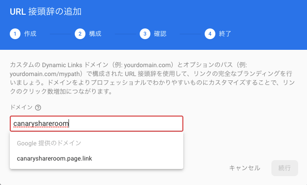Click the canaryshareroom text in the field
The width and height of the screenshot is (307, 185).
point(41,124)
